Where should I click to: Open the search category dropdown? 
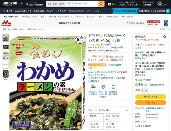pos(56,4)
